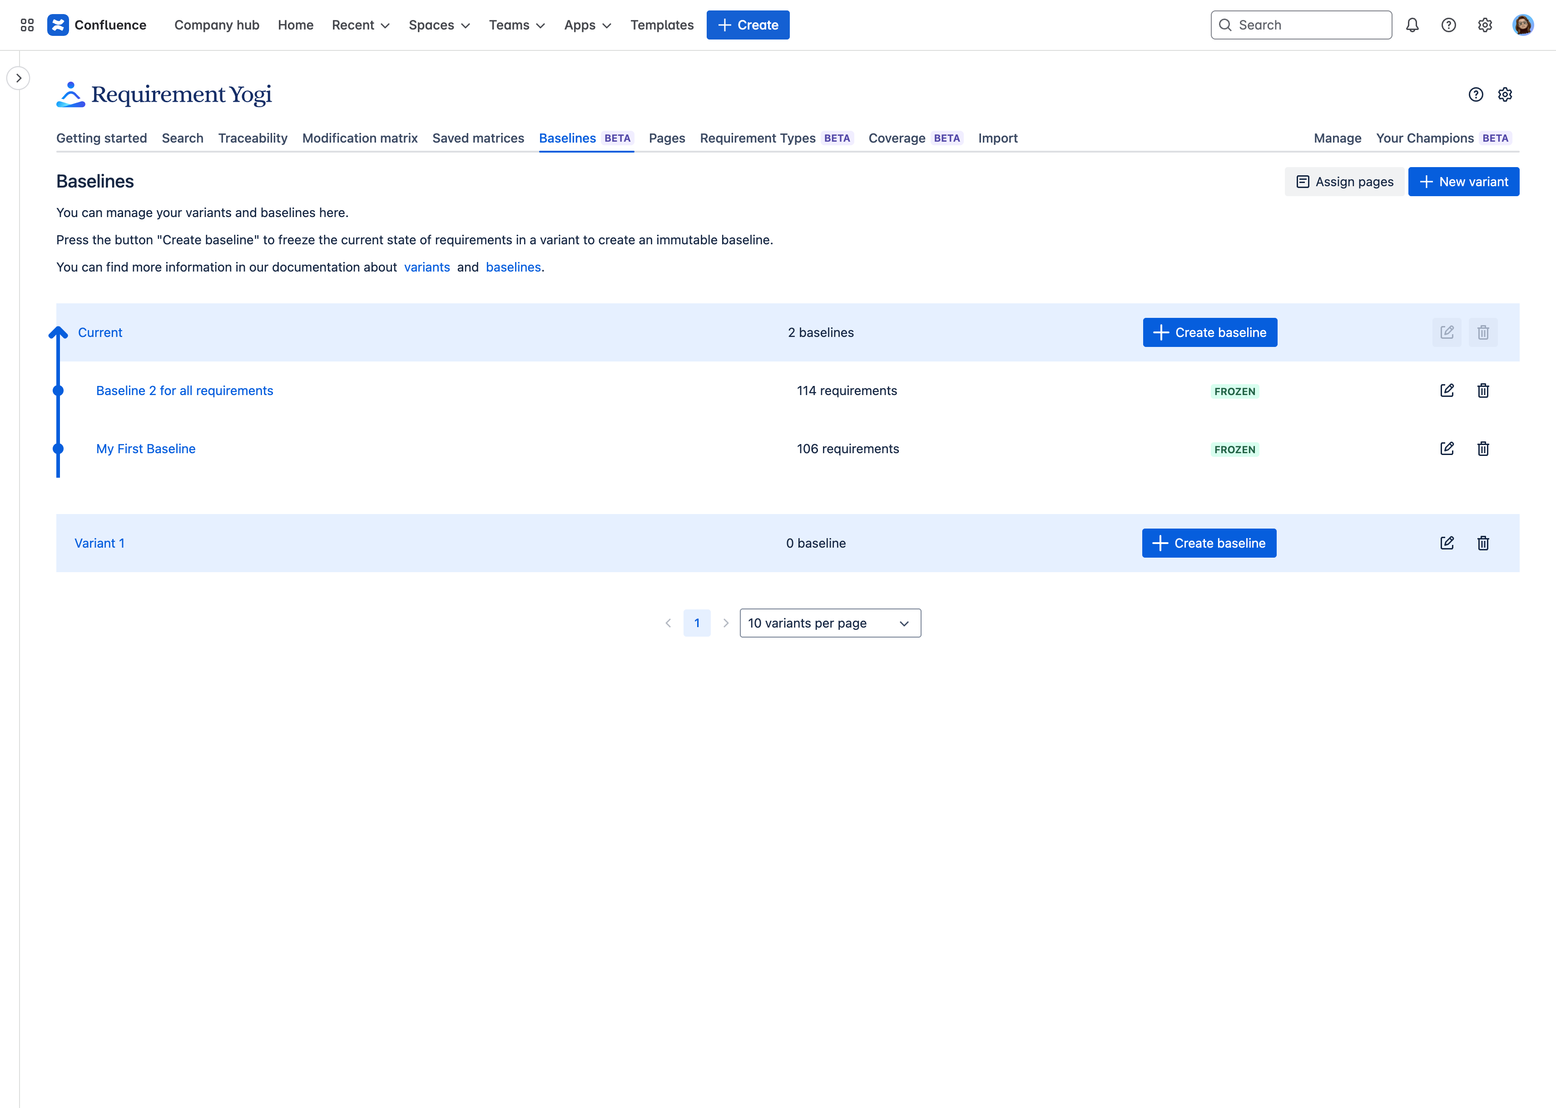
Task: Open the Apps dropdown menu
Action: (587, 25)
